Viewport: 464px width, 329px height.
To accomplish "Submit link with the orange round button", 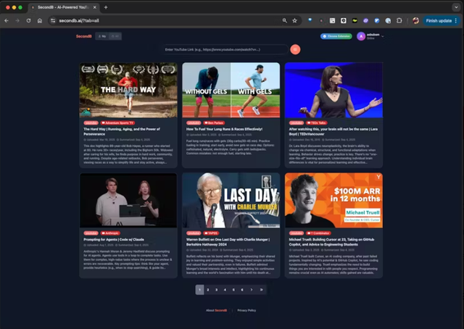I will [295, 49].
